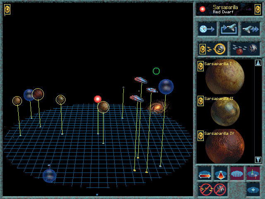Click the vertical tilt grid icon
The image size is (265, 199).
pos(221,174)
